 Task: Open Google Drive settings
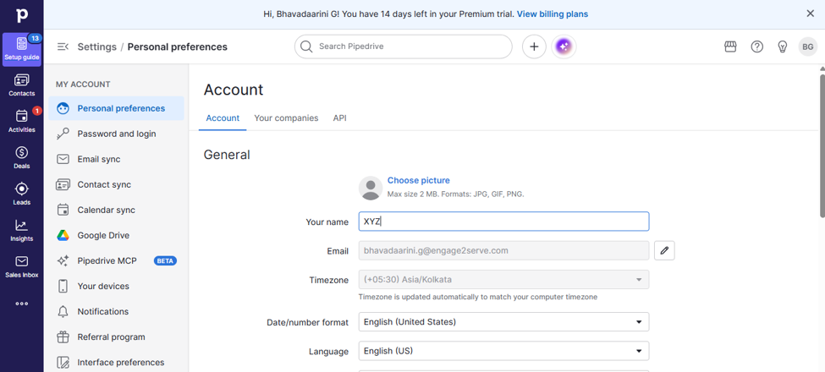[x=116, y=235]
